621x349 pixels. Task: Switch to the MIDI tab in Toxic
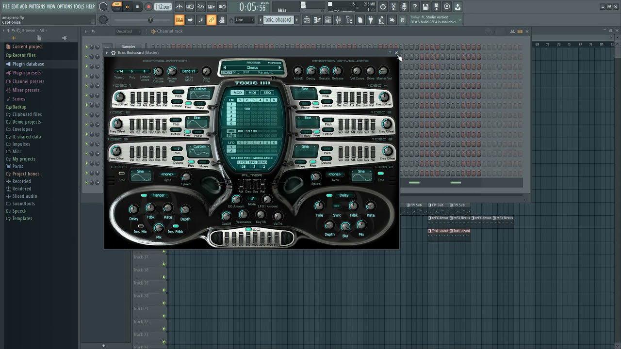pos(252,93)
